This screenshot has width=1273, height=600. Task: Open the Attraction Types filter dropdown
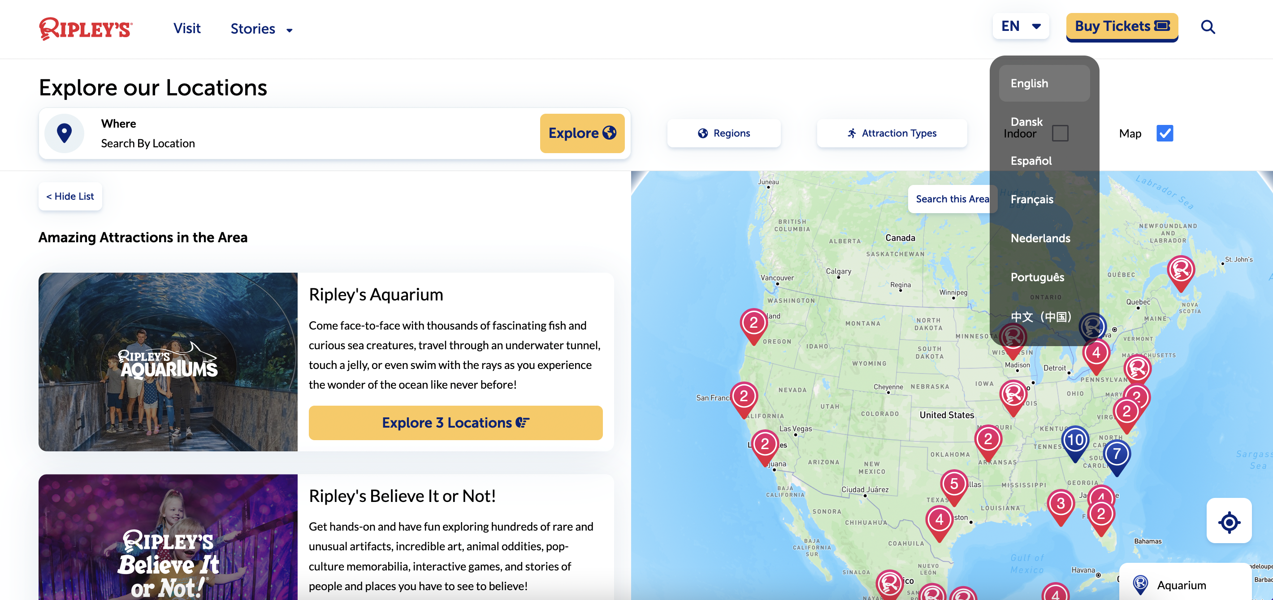click(x=892, y=133)
